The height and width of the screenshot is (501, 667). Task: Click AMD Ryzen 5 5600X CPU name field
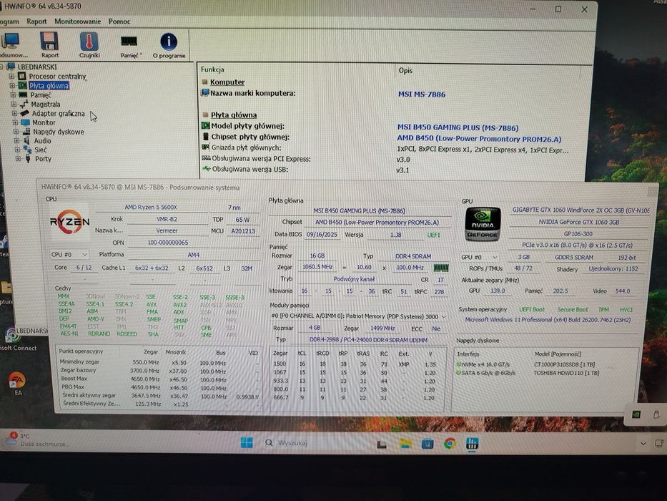coord(151,207)
